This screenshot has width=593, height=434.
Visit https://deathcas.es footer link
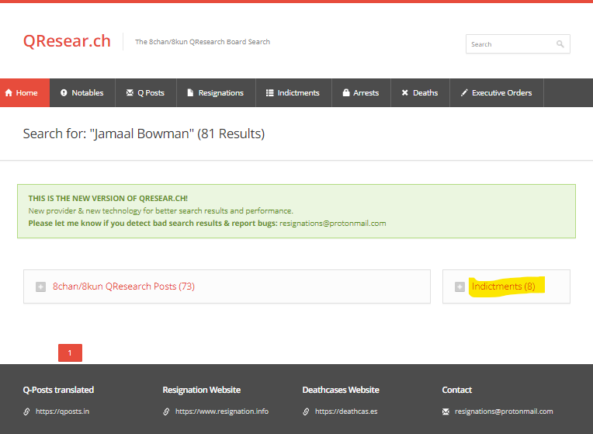[346, 411]
